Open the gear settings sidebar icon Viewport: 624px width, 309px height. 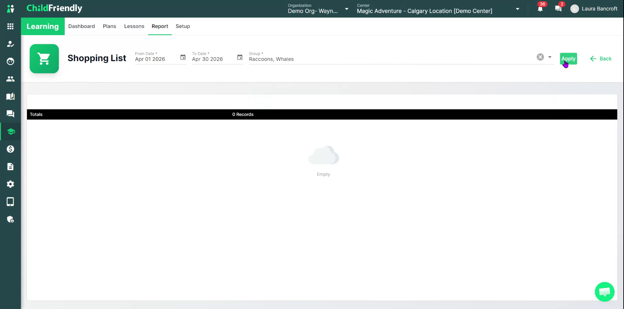[10, 184]
